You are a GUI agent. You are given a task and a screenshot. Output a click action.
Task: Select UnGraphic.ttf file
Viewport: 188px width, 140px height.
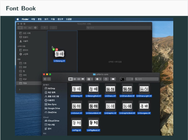point(110,107)
